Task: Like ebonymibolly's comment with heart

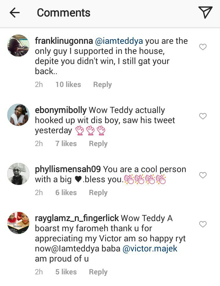Action: [x=203, y=116]
